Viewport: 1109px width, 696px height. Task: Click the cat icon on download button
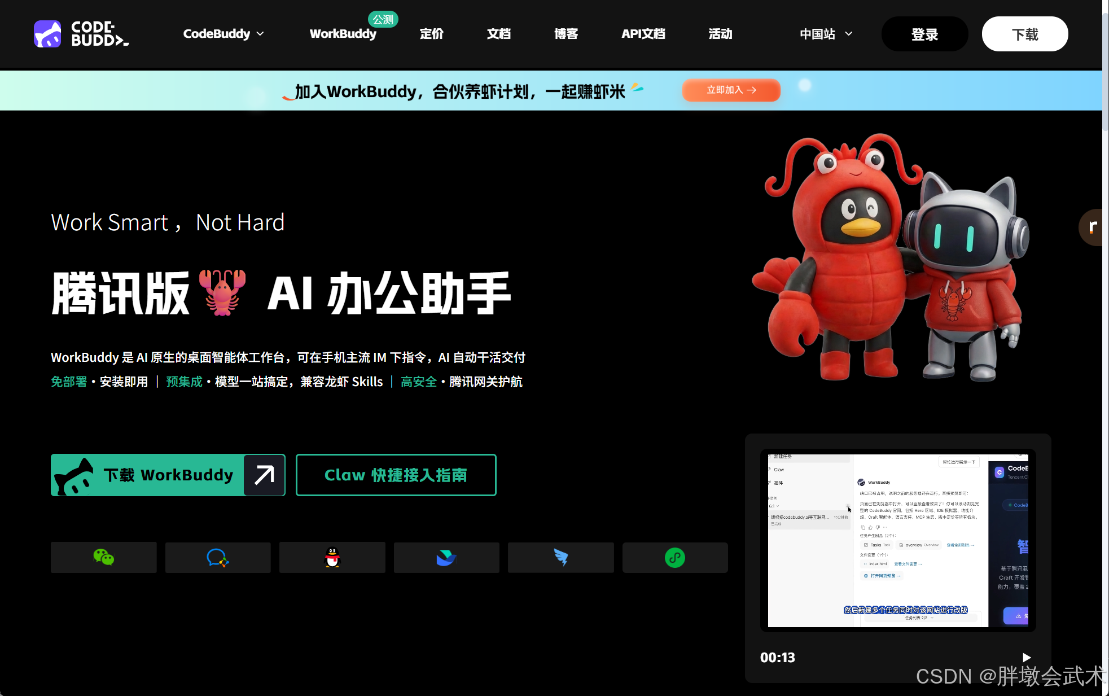click(74, 477)
